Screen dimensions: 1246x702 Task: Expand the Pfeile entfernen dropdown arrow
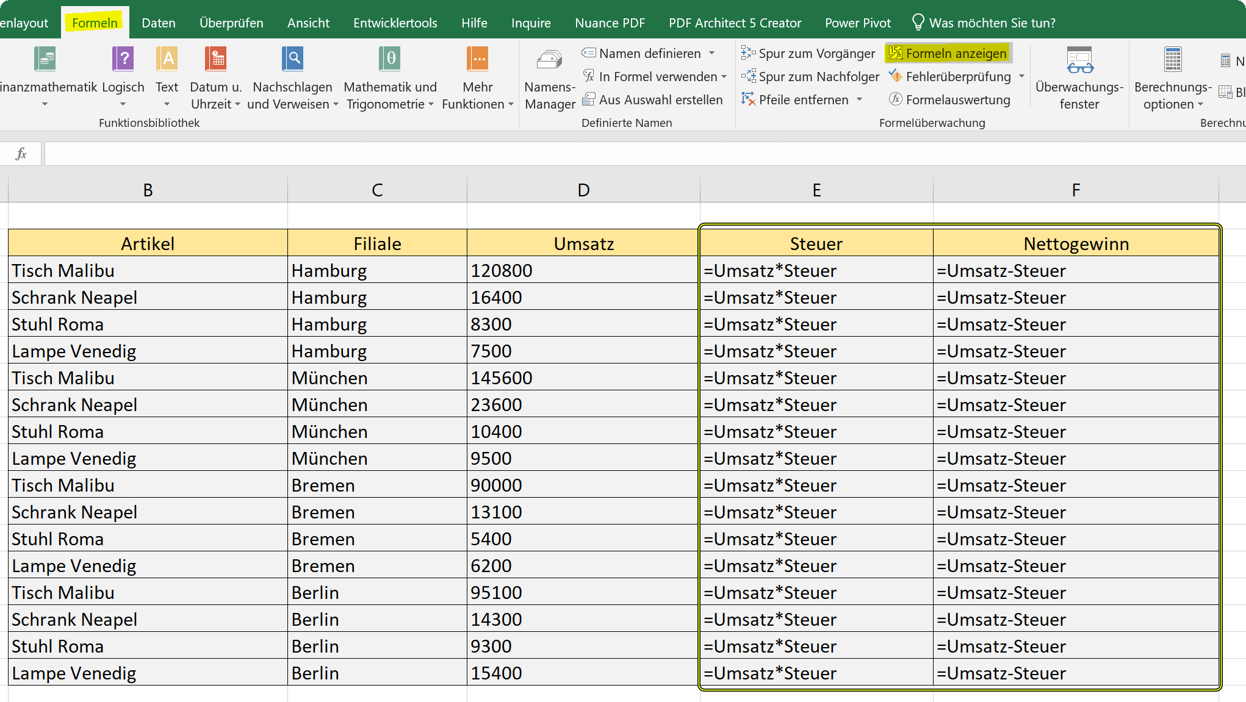(x=860, y=99)
